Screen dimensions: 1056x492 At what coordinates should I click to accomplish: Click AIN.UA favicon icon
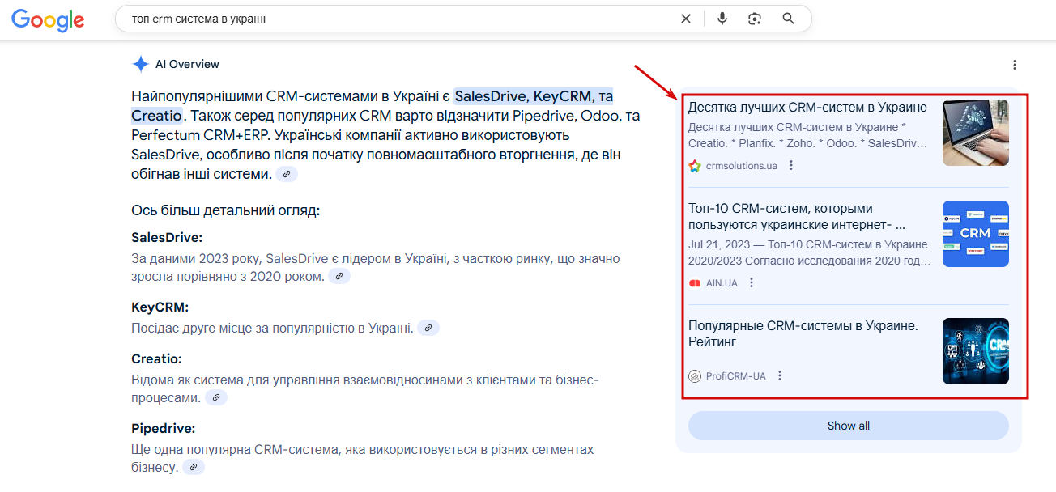695,282
